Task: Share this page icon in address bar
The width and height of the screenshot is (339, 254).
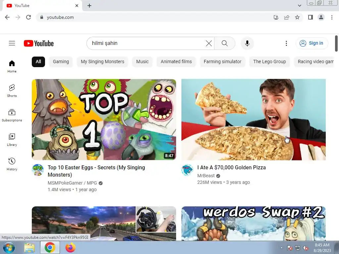Action: click(287, 17)
